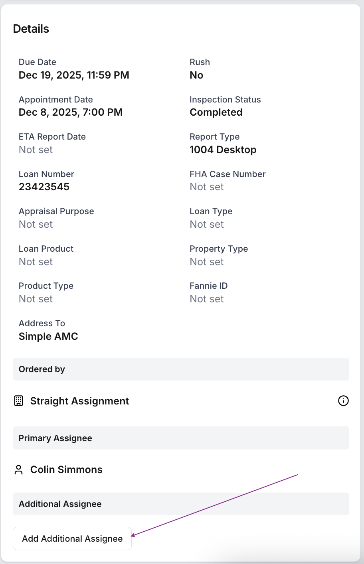The image size is (364, 564).
Task: Click the Details panel heading
Action: (31, 29)
